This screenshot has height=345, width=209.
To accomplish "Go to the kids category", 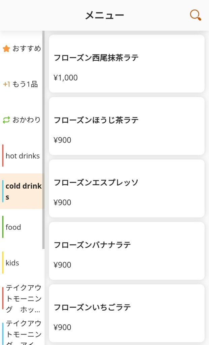I will 12,263.
